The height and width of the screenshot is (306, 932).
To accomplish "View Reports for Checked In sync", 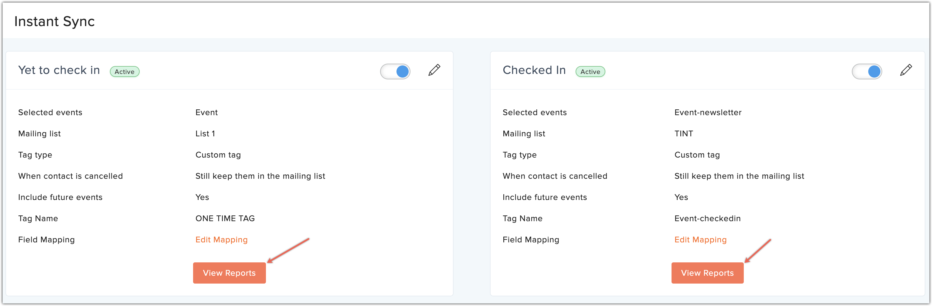I will pyautogui.click(x=707, y=273).
